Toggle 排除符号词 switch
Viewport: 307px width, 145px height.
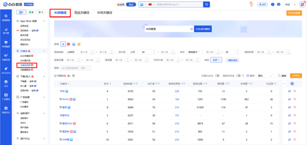coord(243,76)
